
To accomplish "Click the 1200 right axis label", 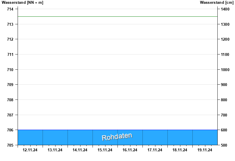I will click(225, 39).
